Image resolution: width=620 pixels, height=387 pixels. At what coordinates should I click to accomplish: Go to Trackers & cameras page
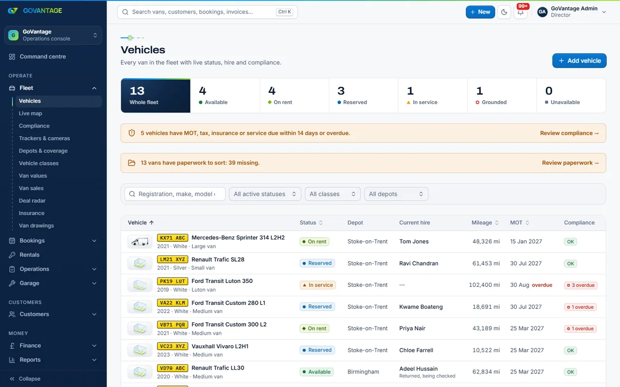[45, 138]
